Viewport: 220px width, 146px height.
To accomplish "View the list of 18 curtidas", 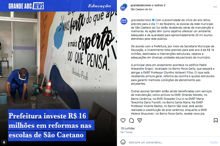I will (x=128, y=128).
